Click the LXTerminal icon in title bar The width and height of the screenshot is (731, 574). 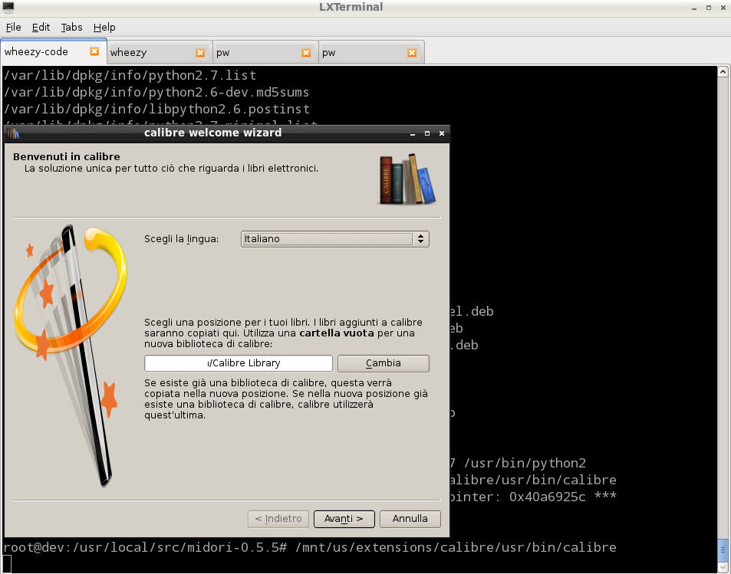(x=8, y=7)
